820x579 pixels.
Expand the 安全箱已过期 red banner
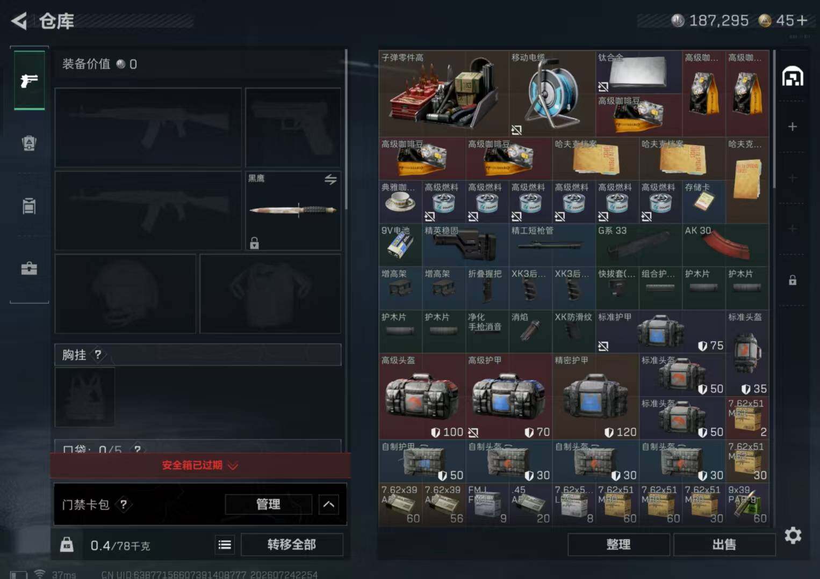point(200,465)
